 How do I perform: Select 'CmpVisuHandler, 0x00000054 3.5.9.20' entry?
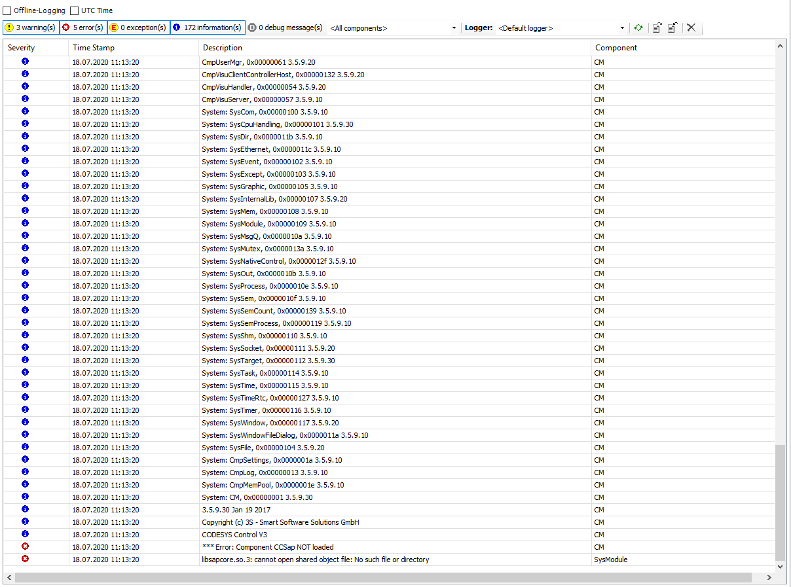[263, 87]
